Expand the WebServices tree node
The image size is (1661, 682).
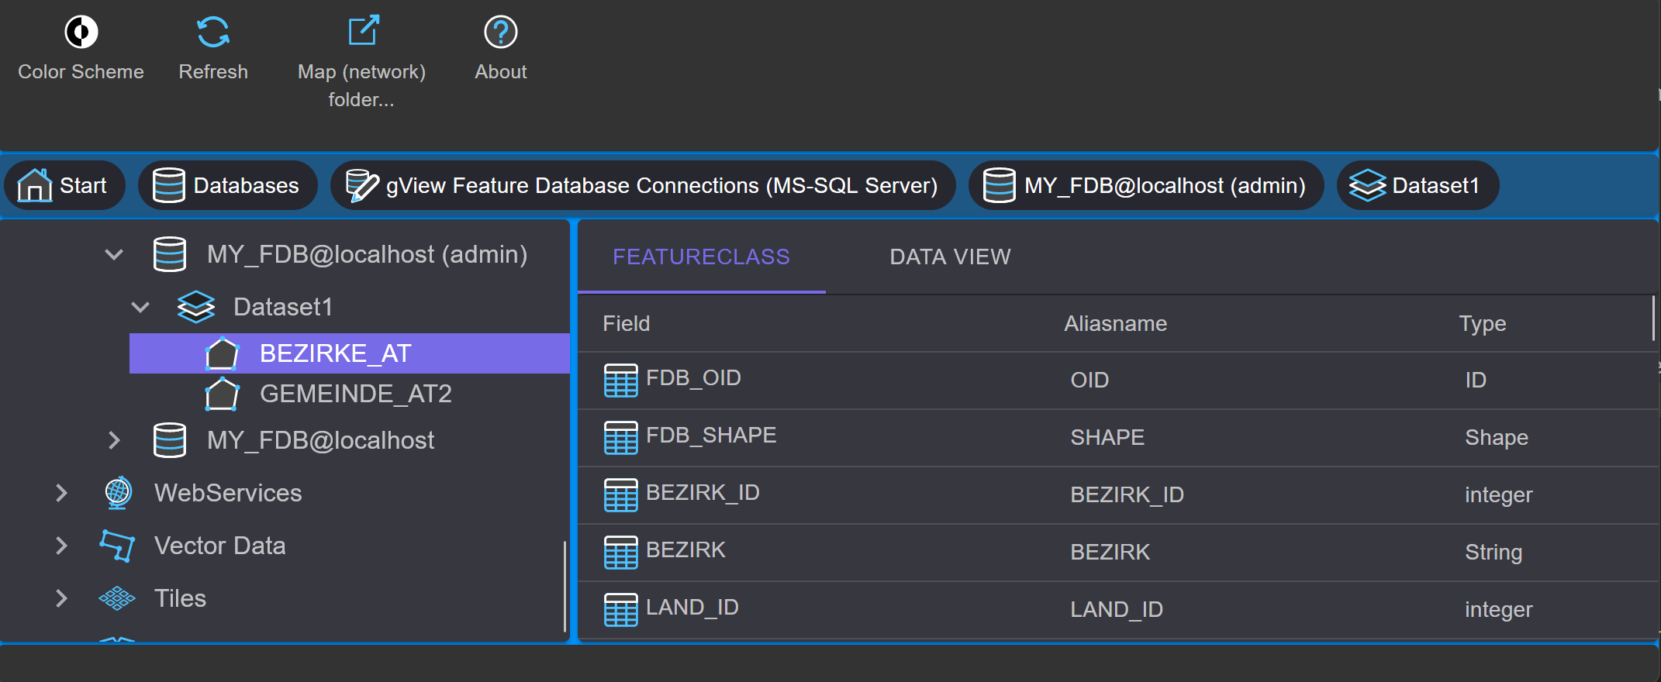(61, 493)
